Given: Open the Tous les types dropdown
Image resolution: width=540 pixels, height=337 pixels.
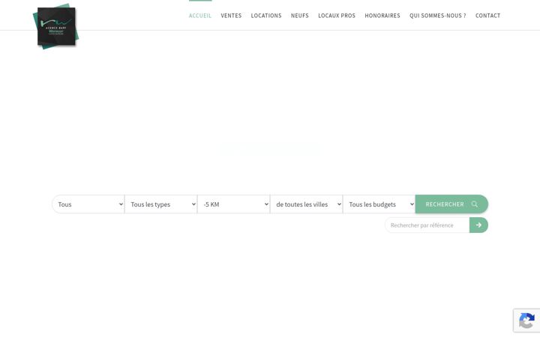Looking at the screenshot, I should pyautogui.click(x=160, y=204).
